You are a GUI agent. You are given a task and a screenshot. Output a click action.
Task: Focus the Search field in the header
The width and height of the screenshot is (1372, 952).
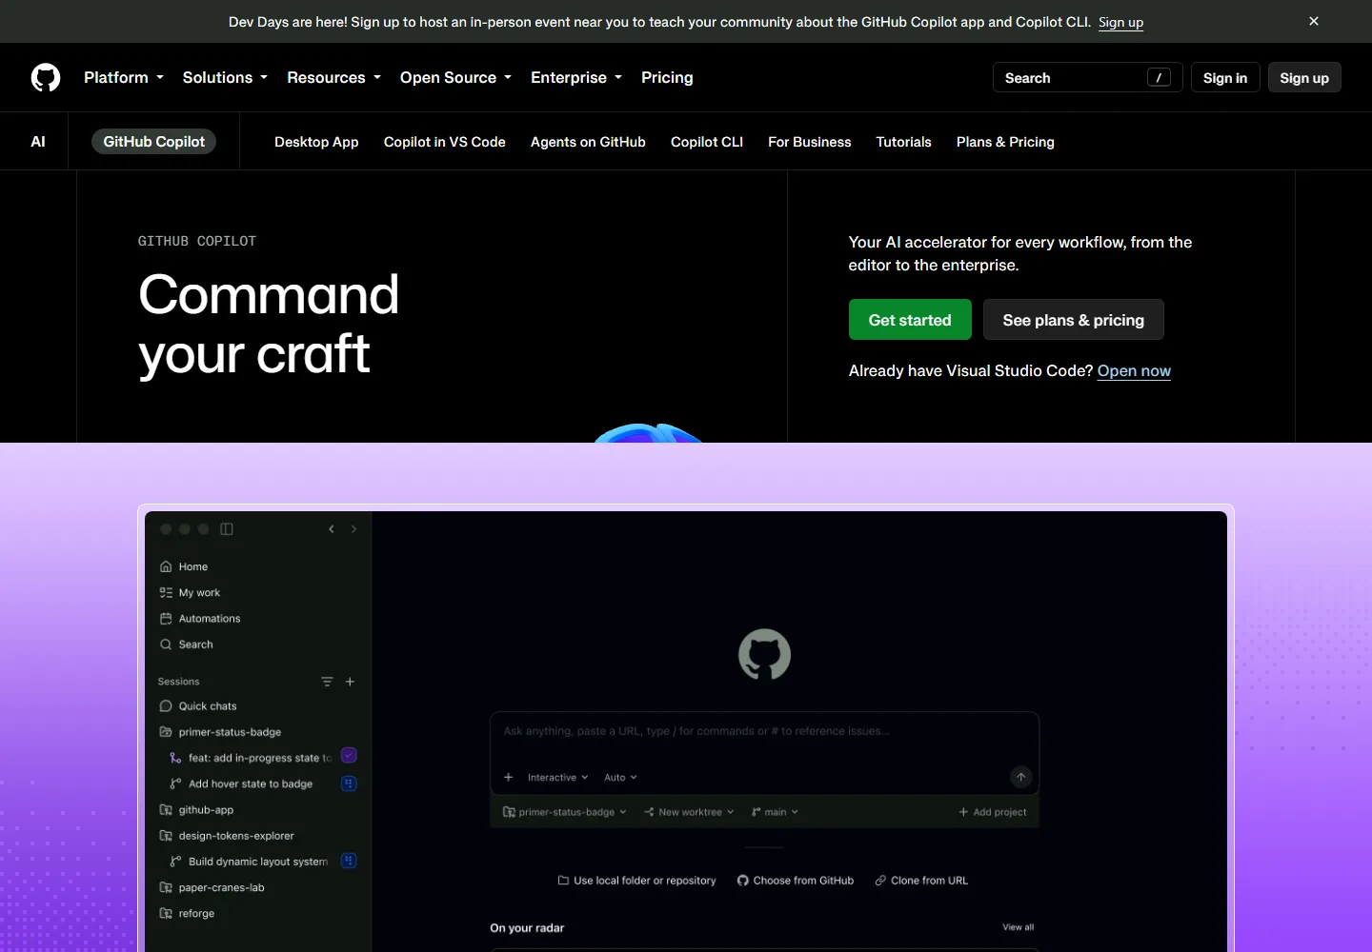1087,78
